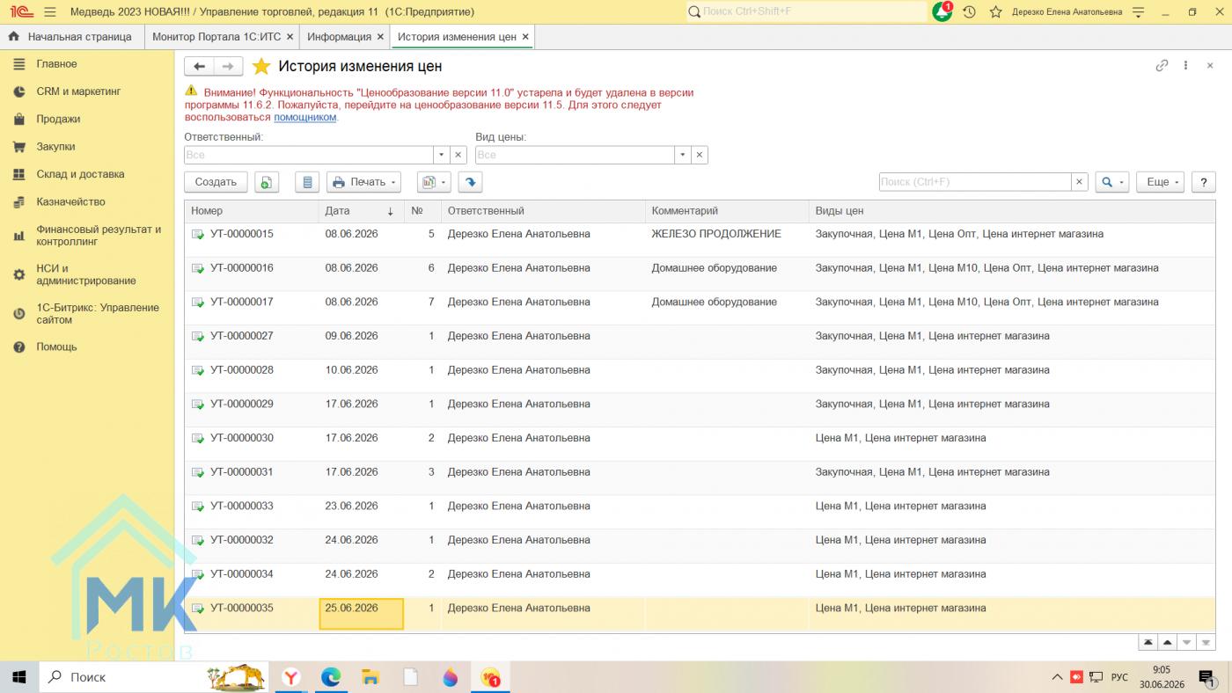Create new document by copying icon

267,182
